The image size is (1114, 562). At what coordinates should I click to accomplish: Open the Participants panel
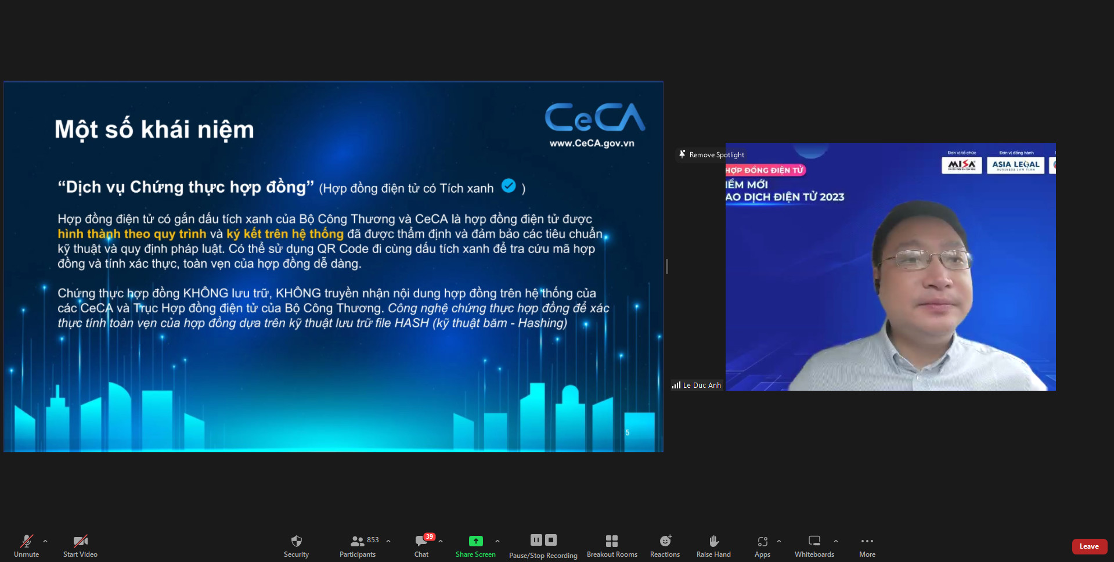click(358, 545)
